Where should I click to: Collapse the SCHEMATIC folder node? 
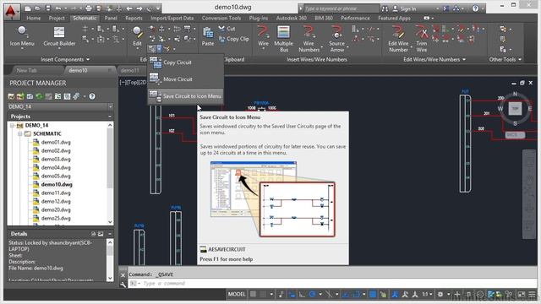tap(20, 133)
